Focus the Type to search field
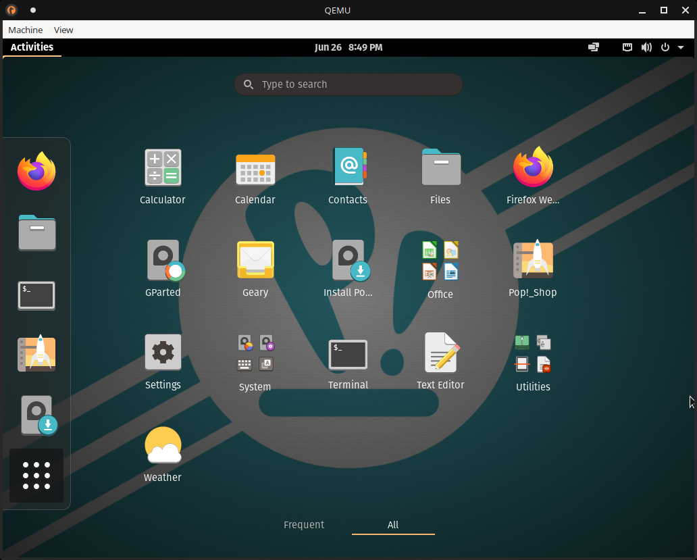This screenshot has width=697, height=560. coord(348,84)
